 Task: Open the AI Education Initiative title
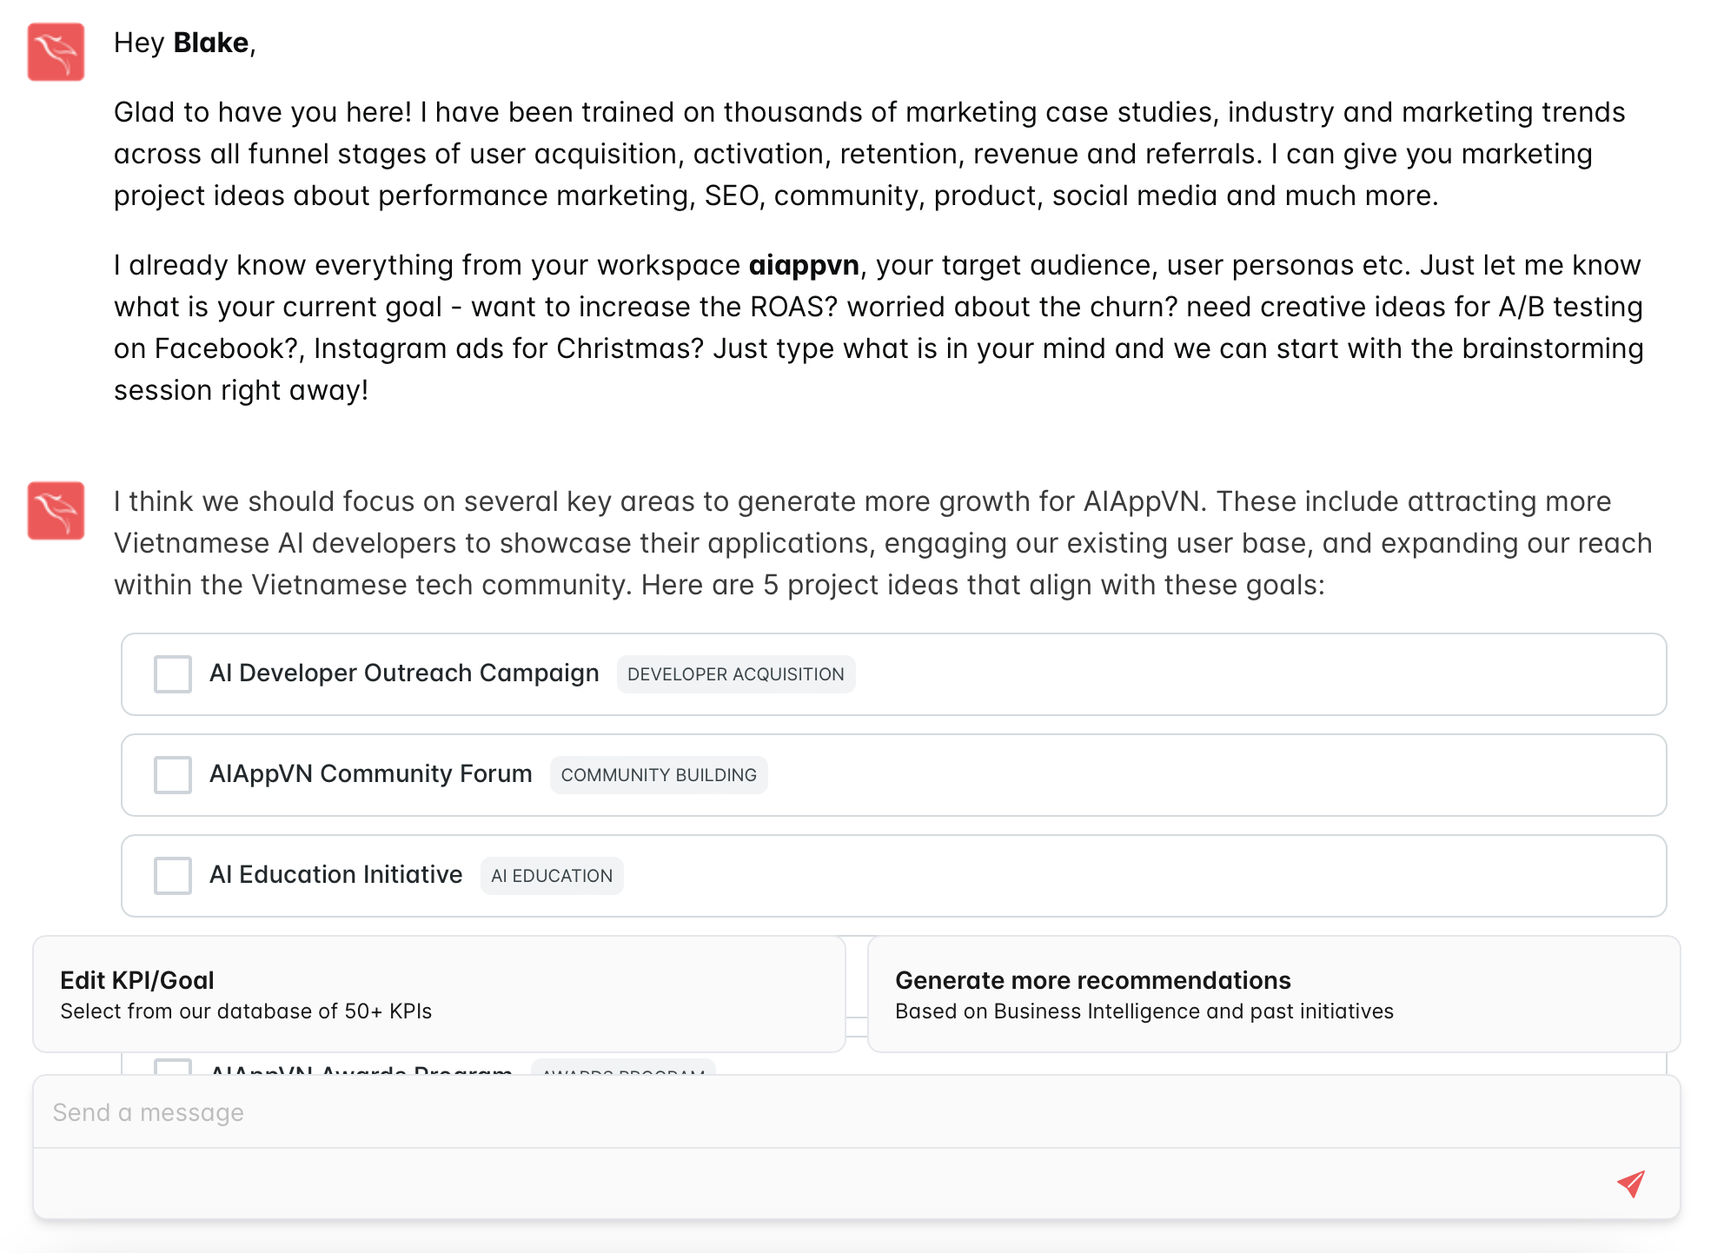point(336,875)
